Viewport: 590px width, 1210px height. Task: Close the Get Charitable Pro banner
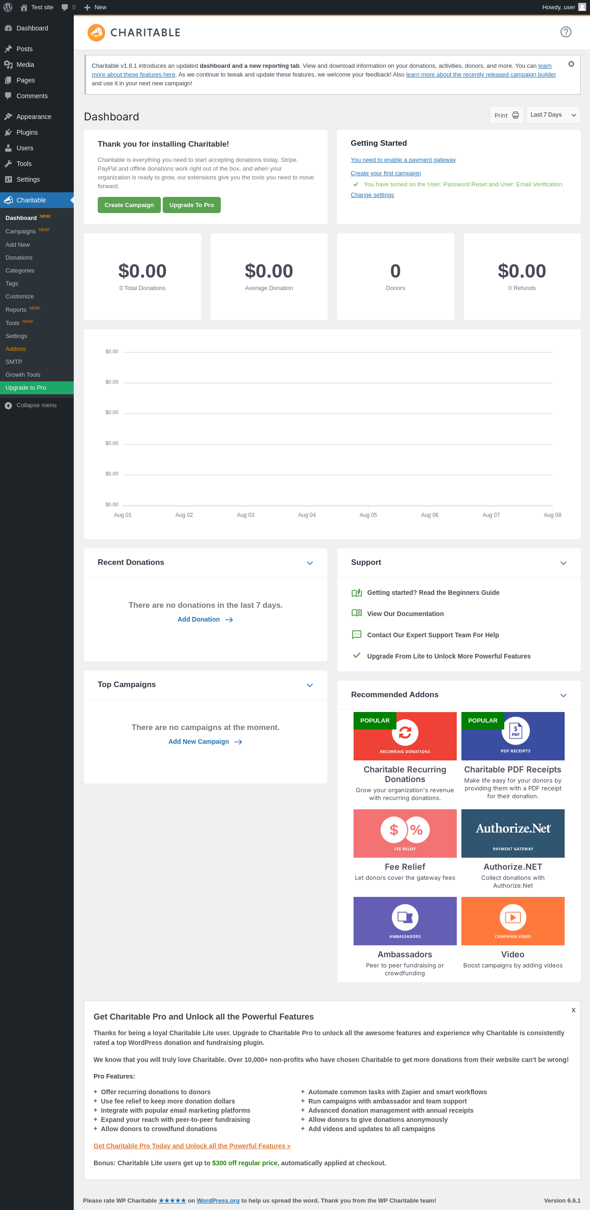[573, 1010]
